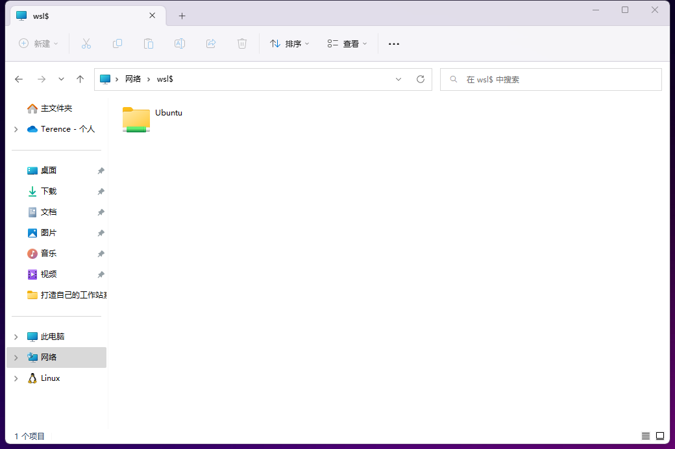Screen dimensions: 675x449
Task: Unpin 视频 using its pin icon
Action: click(101, 274)
